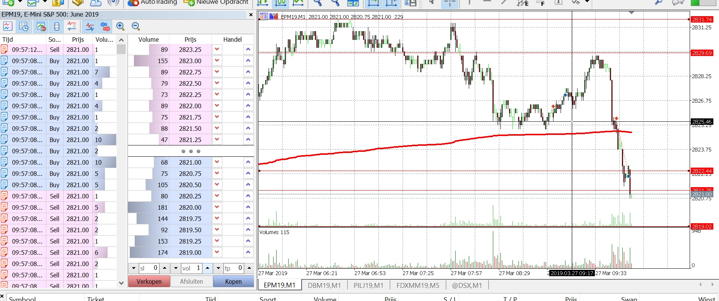Open the search magnifier in the top toolbar

point(658,2)
